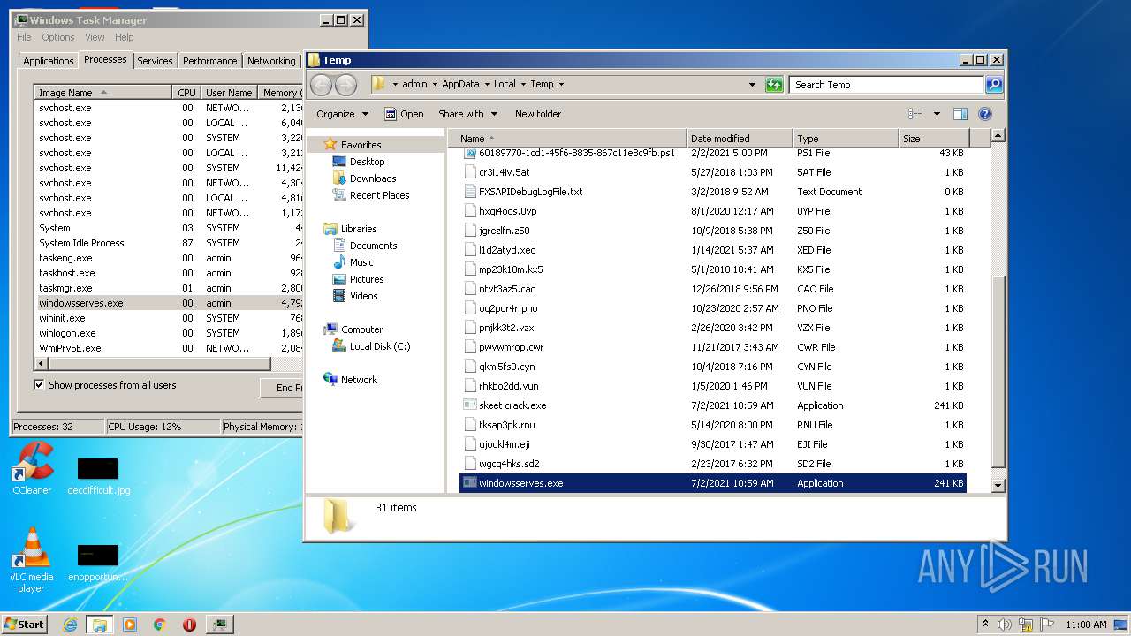This screenshot has height=636, width=1131.
Task: Click the Forward navigation arrow in Explorer
Action: tap(345, 85)
